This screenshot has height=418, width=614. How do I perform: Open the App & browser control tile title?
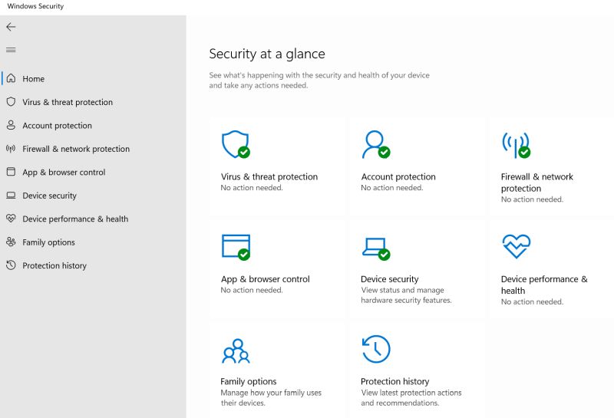tap(265, 279)
